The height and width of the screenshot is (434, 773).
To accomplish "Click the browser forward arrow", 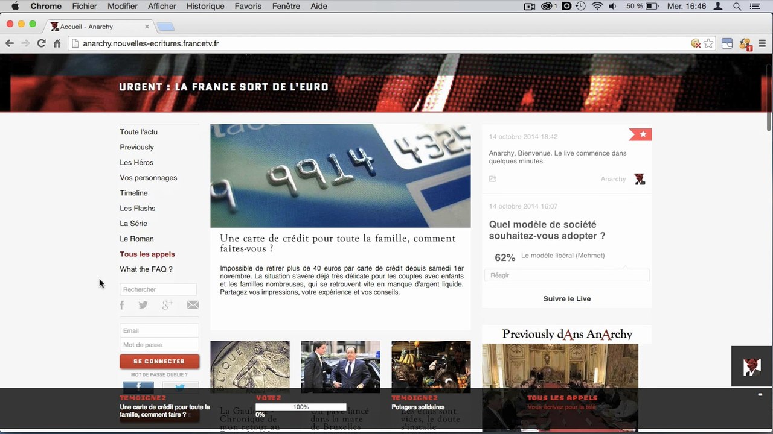I will (25, 43).
